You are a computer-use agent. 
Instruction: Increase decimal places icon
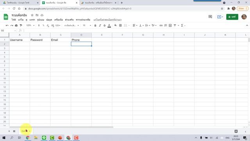(52, 25)
